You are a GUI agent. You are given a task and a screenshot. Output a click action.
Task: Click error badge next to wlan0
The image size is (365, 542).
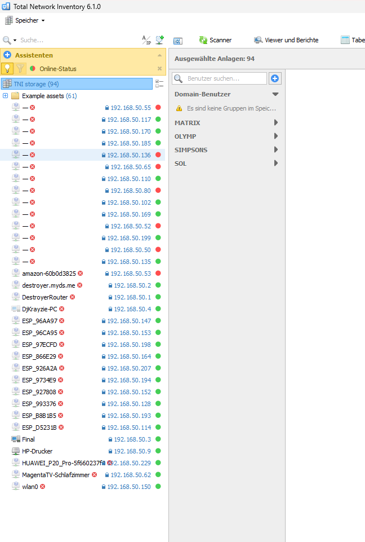point(42,486)
